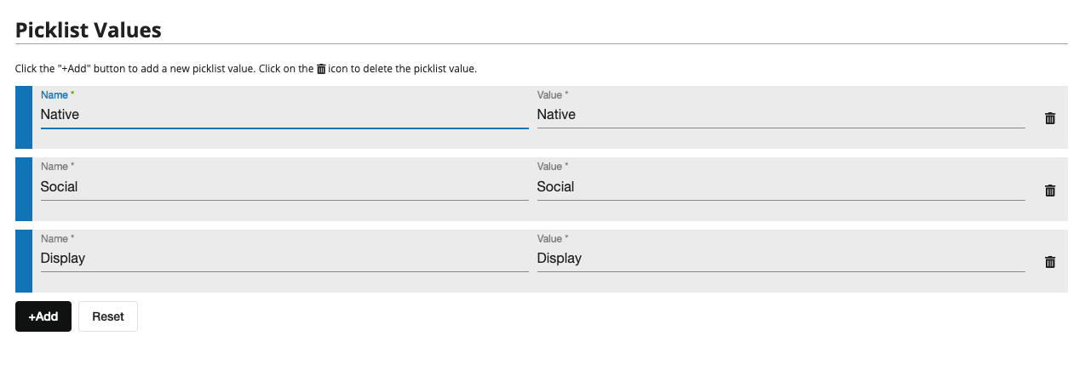
Task: Click the "Name *" label in the Social row
Action: [x=57, y=167]
